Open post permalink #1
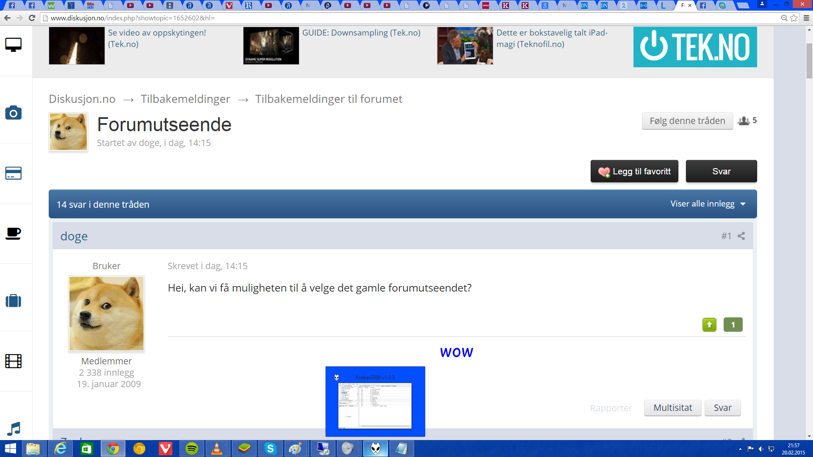Image resolution: width=813 pixels, height=457 pixels. (x=726, y=236)
